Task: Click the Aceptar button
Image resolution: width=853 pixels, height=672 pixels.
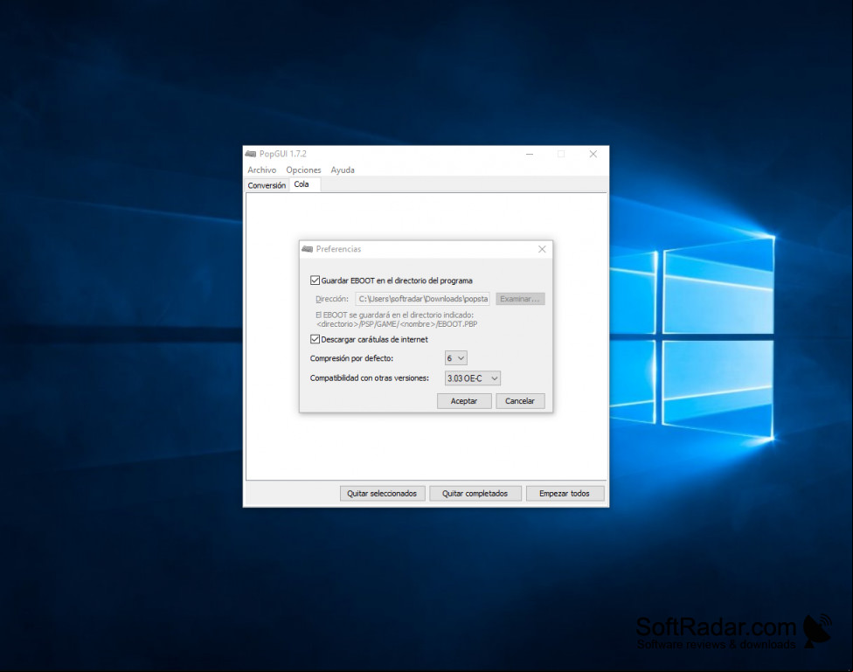Action: [464, 401]
